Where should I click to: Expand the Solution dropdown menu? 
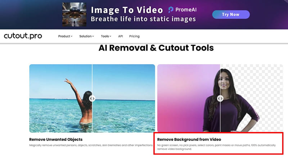click(x=86, y=36)
